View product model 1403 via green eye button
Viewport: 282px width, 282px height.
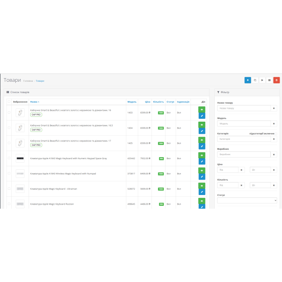coord(201,110)
